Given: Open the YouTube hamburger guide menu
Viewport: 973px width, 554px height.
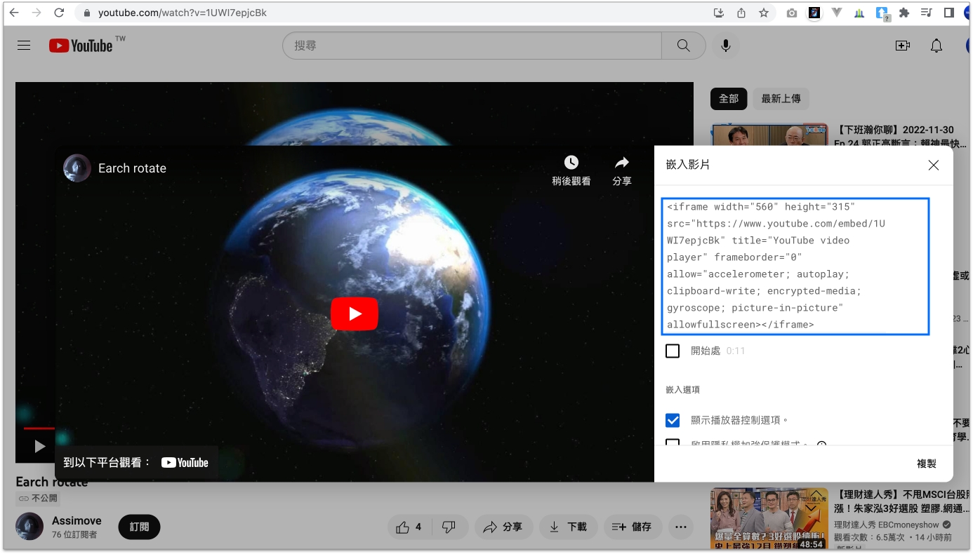Looking at the screenshot, I should [24, 46].
